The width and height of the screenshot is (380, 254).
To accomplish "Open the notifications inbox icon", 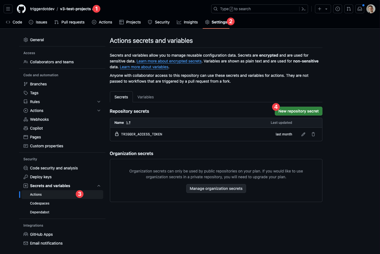I will [x=360, y=9].
